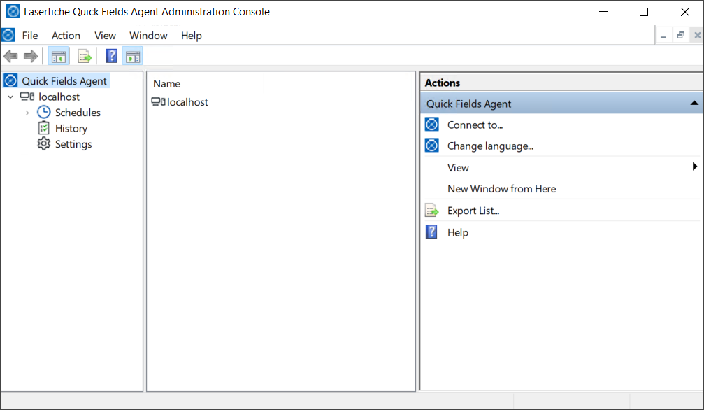The height and width of the screenshot is (410, 704).
Task: Click New Window from Here action
Action: 501,189
